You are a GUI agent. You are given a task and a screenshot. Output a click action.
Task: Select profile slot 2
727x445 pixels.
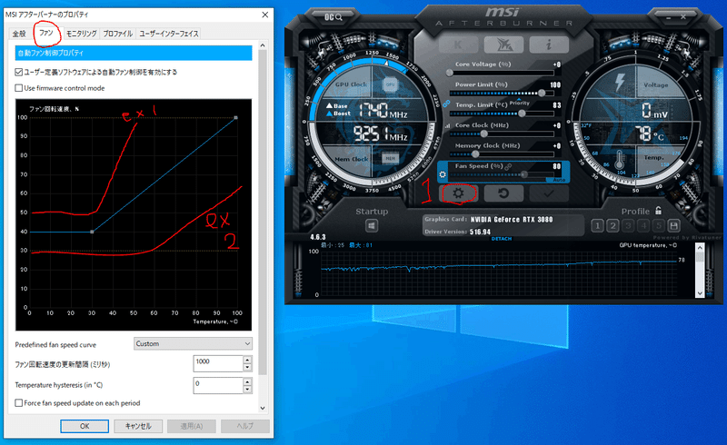click(x=612, y=226)
